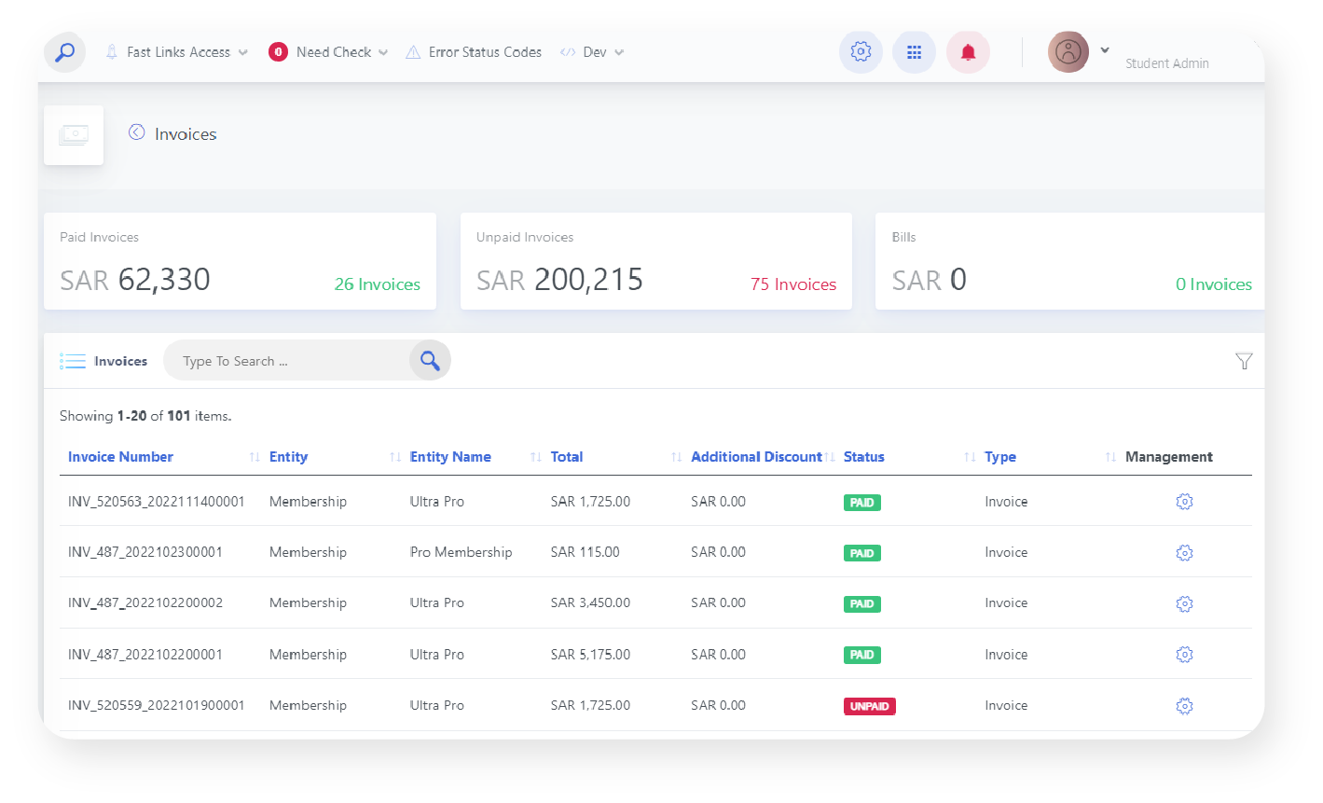The image size is (1323, 803).
Task: Select invoice number INV_520559_2022101900001
Action: [157, 705]
